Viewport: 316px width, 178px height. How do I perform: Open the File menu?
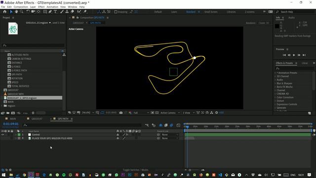(3, 7)
